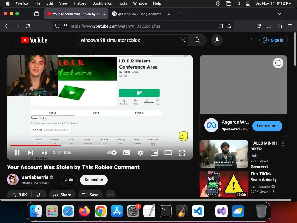Screen dimensions: 297x223
Task: Open HALLS MINIS ad options menu
Action: (x=283, y=144)
